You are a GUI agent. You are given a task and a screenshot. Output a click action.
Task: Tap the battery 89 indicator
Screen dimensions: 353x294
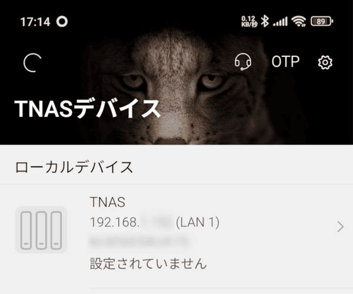[322, 21]
